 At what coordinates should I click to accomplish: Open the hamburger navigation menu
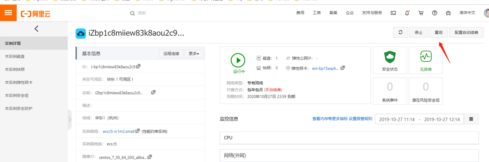tap(8, 13)
